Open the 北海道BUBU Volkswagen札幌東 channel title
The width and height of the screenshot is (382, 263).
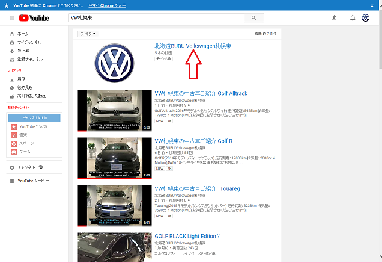coord(193,46)
